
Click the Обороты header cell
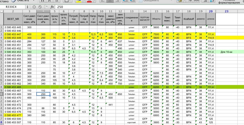tap(156, 19)
